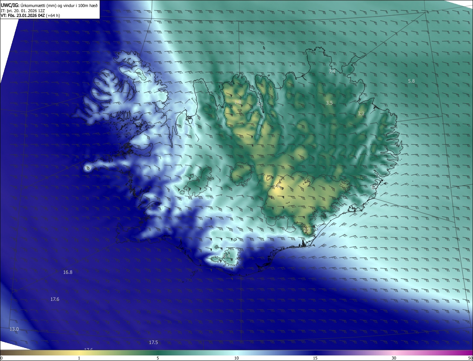The width and height of the screenshot is (473, 361).
Task: Click the map value "5.8"
Action: point(411,81)
